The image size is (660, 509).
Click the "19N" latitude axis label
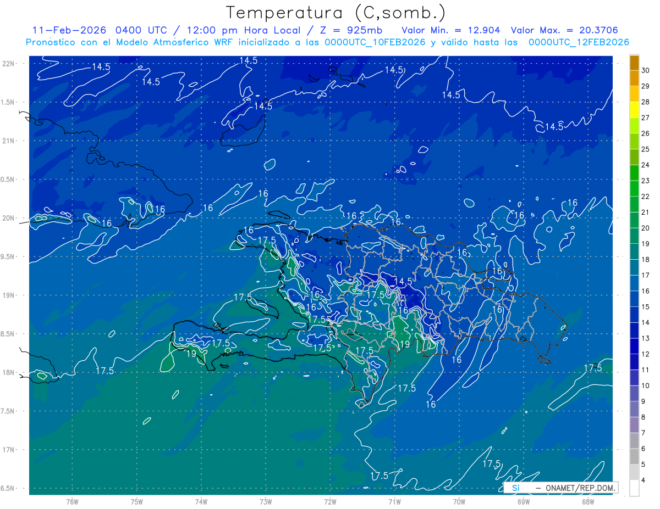click(9, 295)
